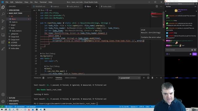Open the Accounts icon in activity bar
This screenshot has height=111, width=198.
[3, 94]
